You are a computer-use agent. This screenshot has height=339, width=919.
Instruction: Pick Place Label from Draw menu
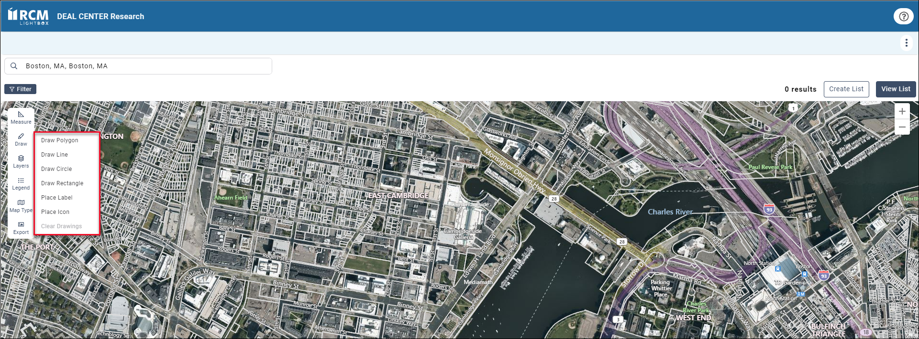pyautogui.click(x=57, y=198)
